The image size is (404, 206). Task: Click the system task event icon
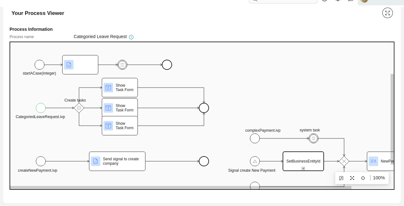click(x=314, y=138)
